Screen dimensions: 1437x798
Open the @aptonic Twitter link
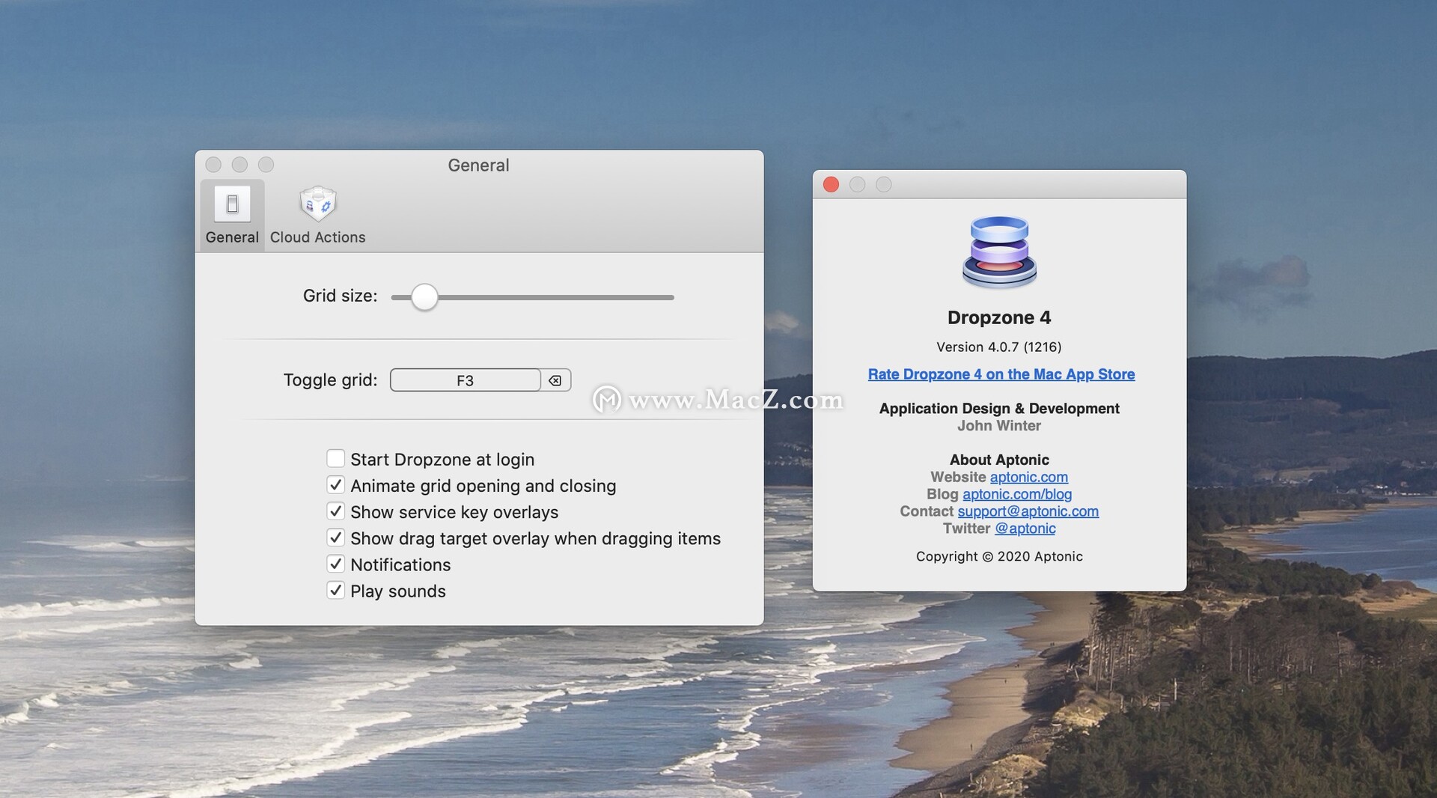1025,529
